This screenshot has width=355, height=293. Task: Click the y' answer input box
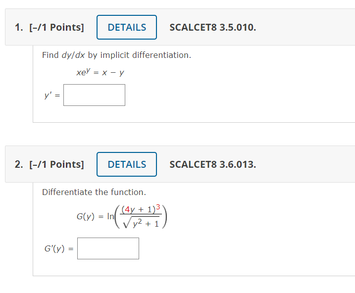94,95
